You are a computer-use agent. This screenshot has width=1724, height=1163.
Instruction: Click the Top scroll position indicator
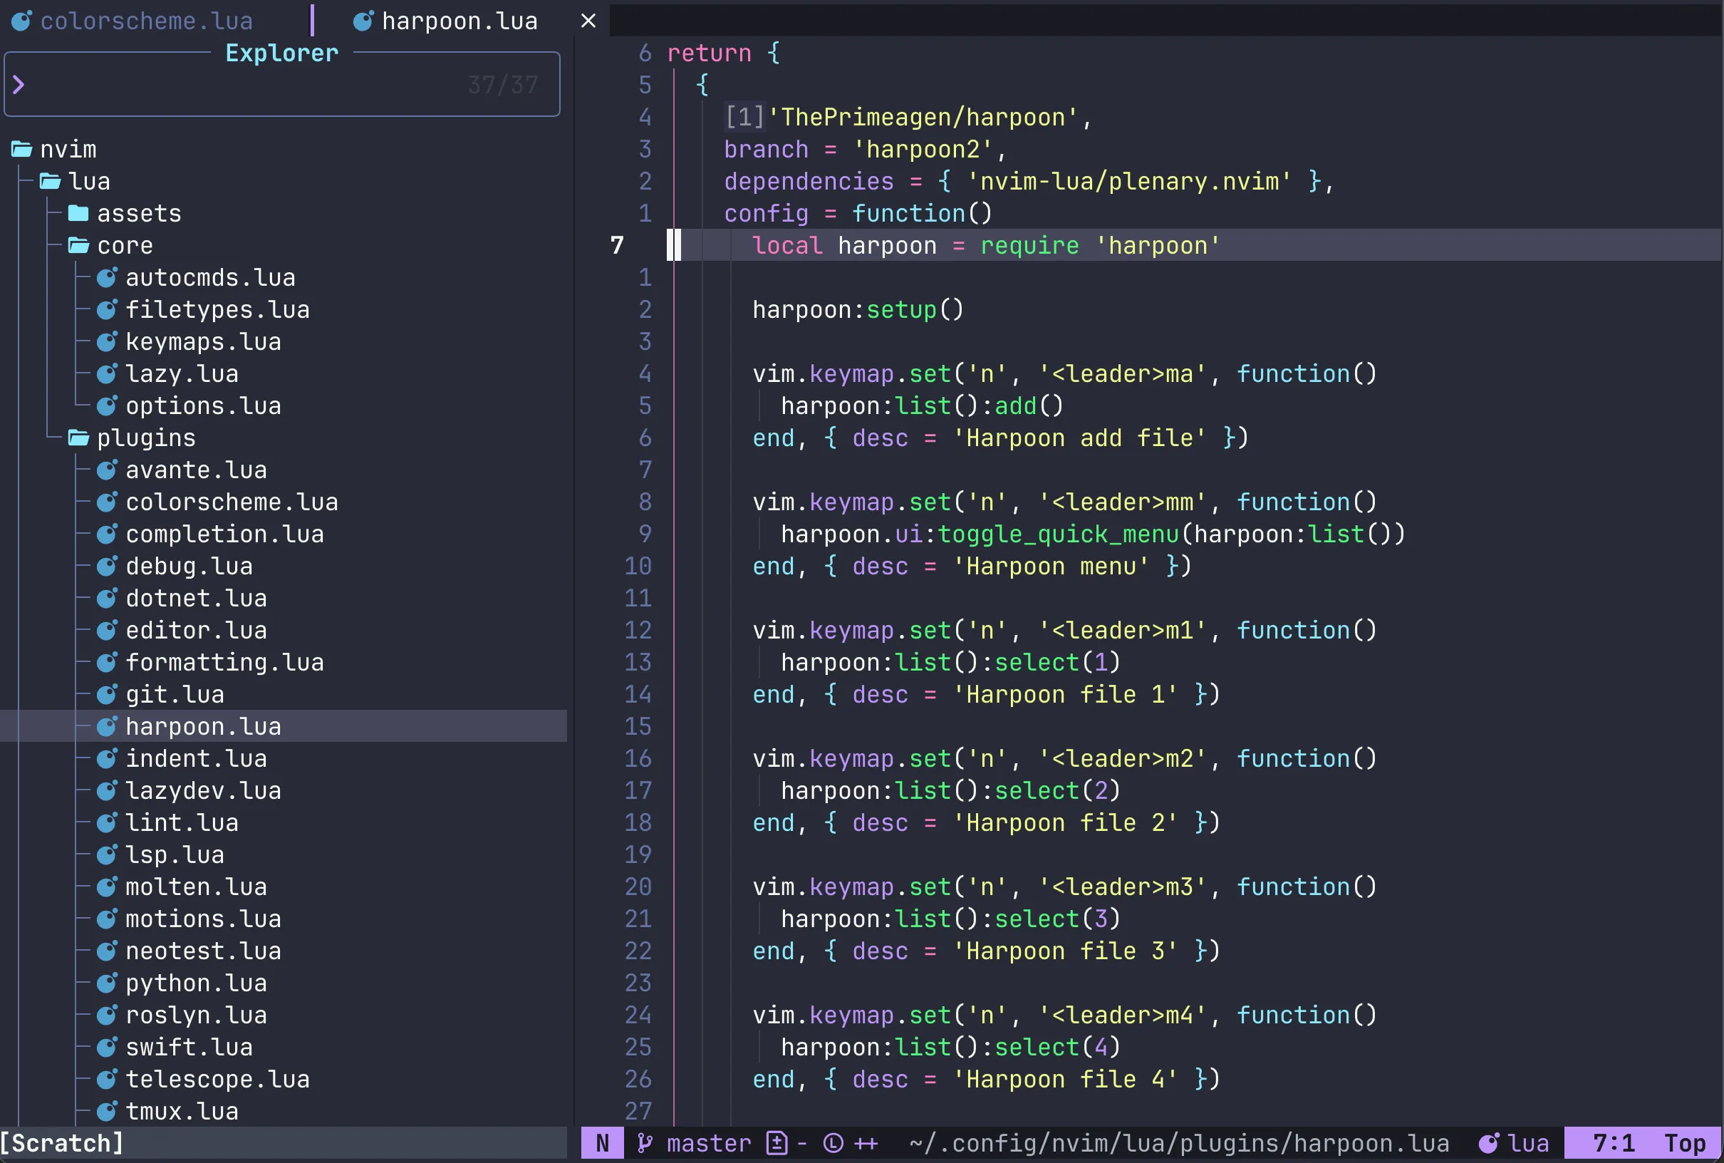[x=1685, y=1144]
